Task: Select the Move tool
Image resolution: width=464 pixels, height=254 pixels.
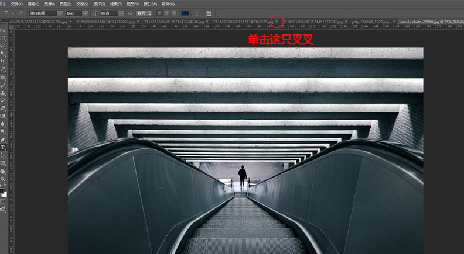Action: click(4, 30)
